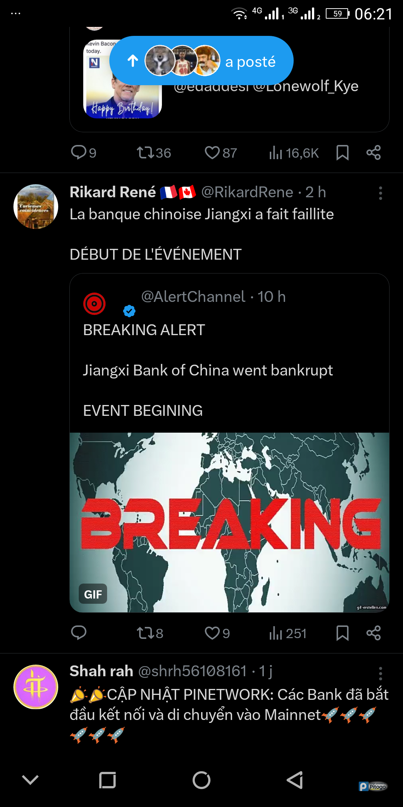Open more options for Rikard René's tweet
The width and height of the screenshot is (403, 807).
click(380, 193)
